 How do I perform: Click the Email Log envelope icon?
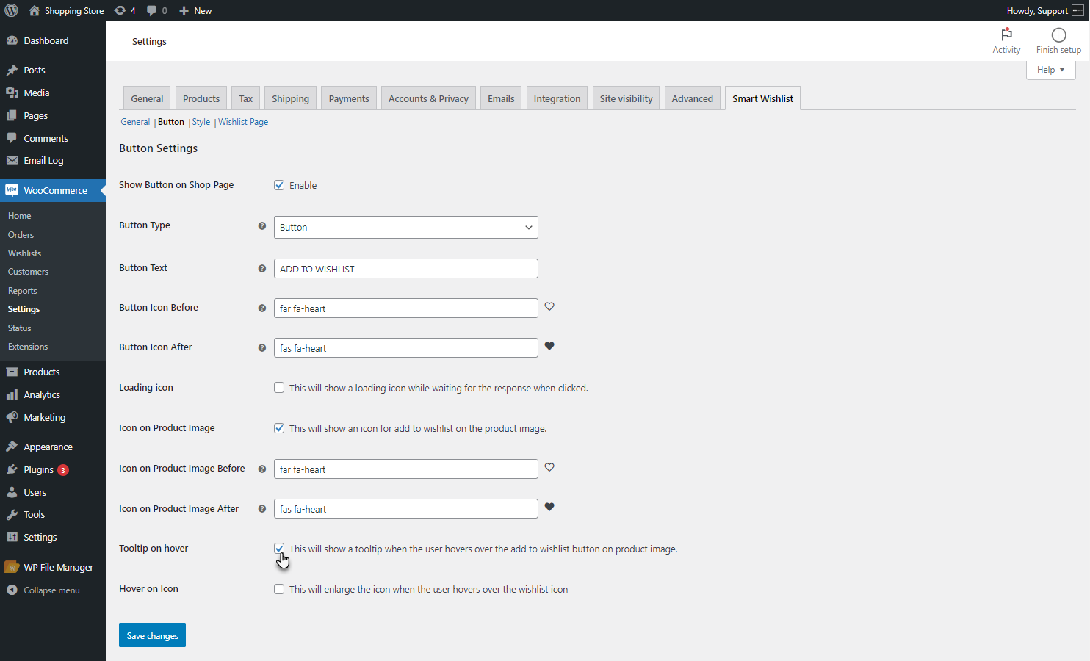[12, 160]
